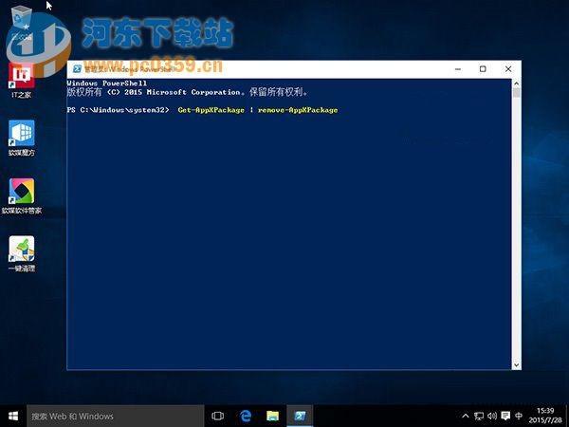Show hidden system tray icons
569x427 pixels.
(x=466, y=417)
